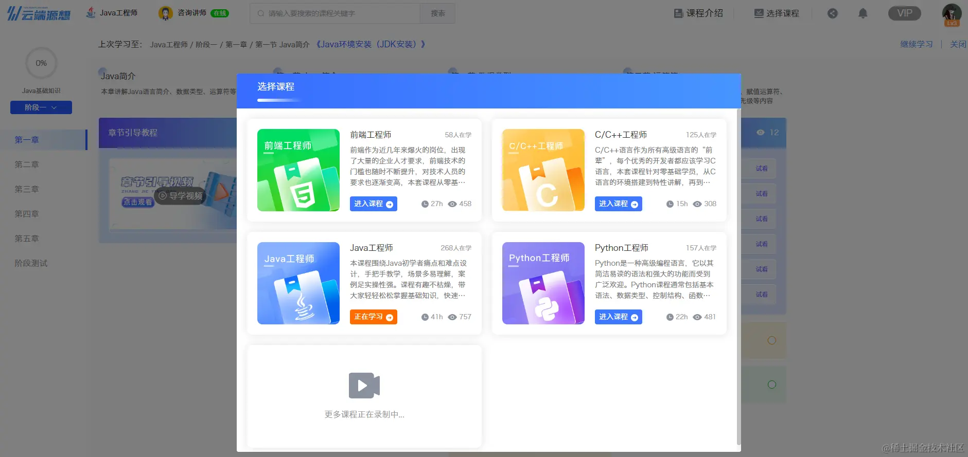Viewport: 968px width, 457px height.
Task: Click the VIP badge
Action: tap(905, 13)
